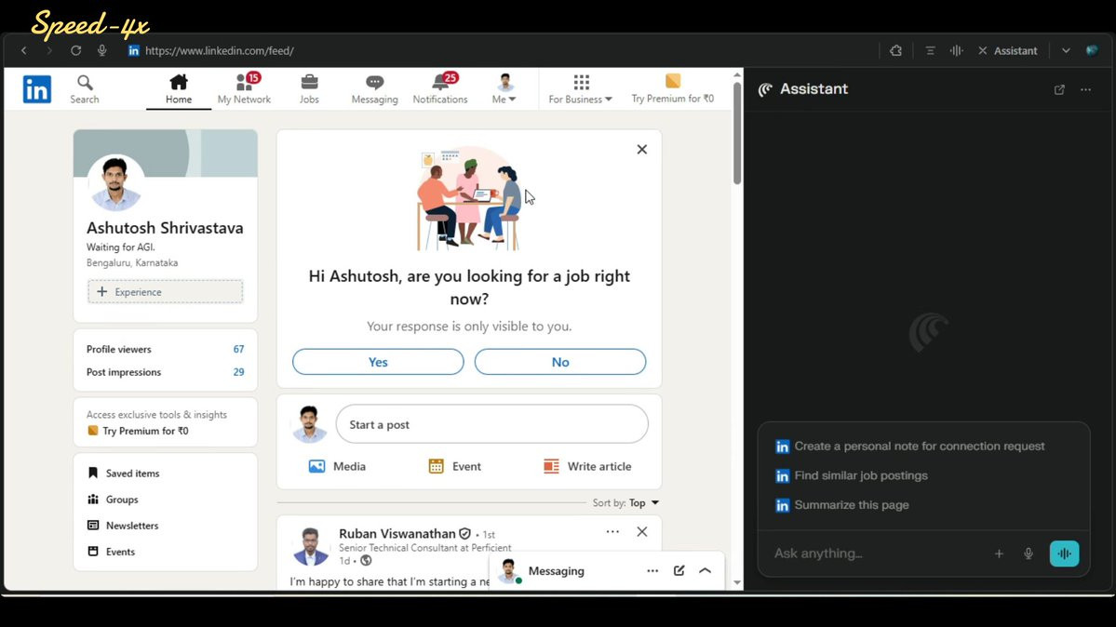Open Messaging overlay options three dots
The height and width of the screenshot is (627, 1116).
(x=652, y=571)
